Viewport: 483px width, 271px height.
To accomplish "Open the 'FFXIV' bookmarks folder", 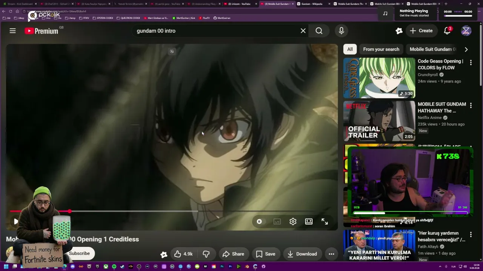I will (84, 18).
